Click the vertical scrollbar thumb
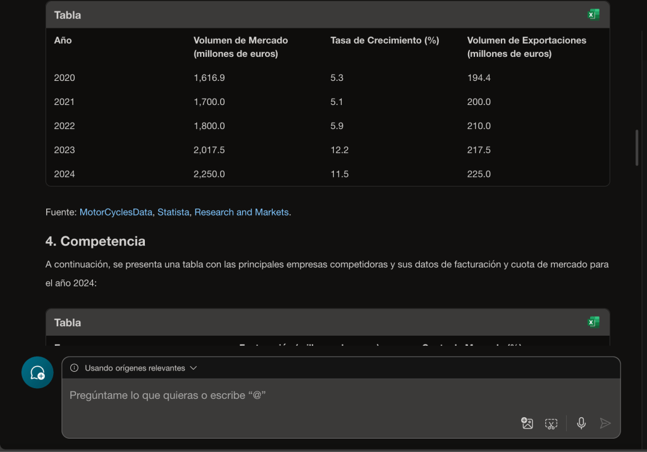The height and width of the screenshot is (452, 647). point(637,148)
